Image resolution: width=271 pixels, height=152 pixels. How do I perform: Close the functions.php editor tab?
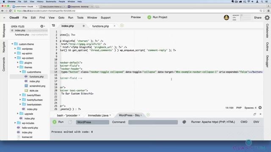click(114, 26)
